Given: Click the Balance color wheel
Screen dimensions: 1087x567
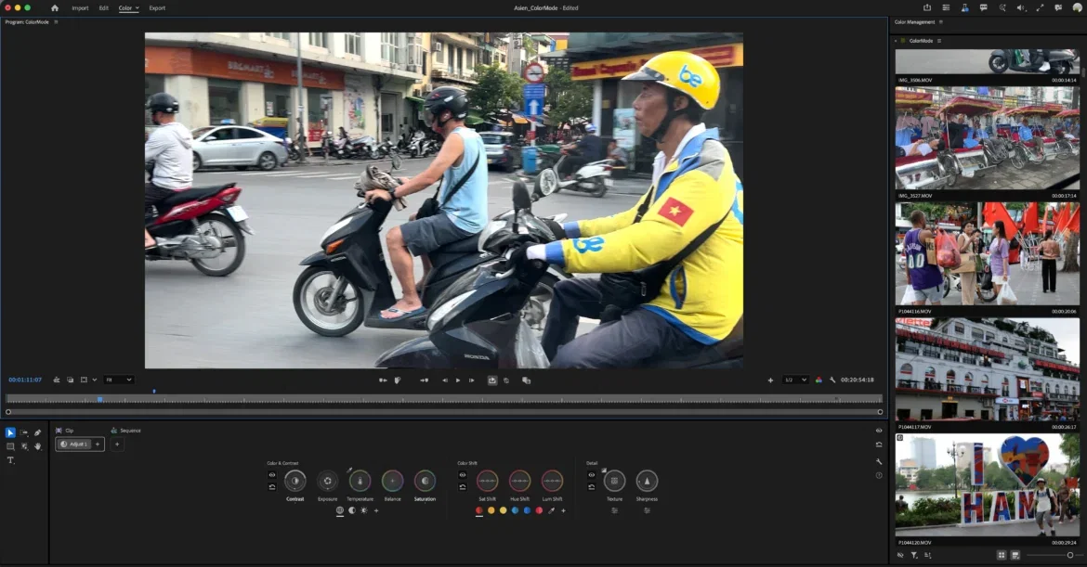Looking at the screenshot, I should pyautogui.click(x=392, y=481).
